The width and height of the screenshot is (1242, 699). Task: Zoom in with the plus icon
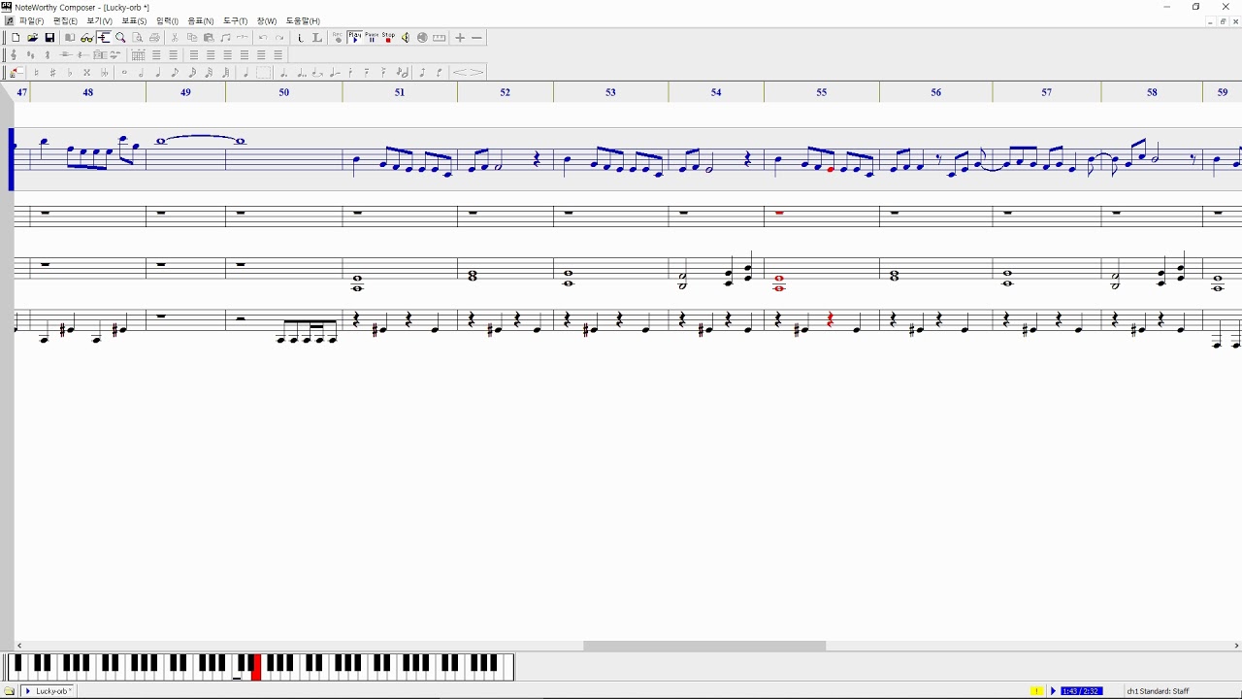[x=460, y=38]
